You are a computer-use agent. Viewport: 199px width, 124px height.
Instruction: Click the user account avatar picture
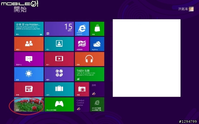point(191,9)
